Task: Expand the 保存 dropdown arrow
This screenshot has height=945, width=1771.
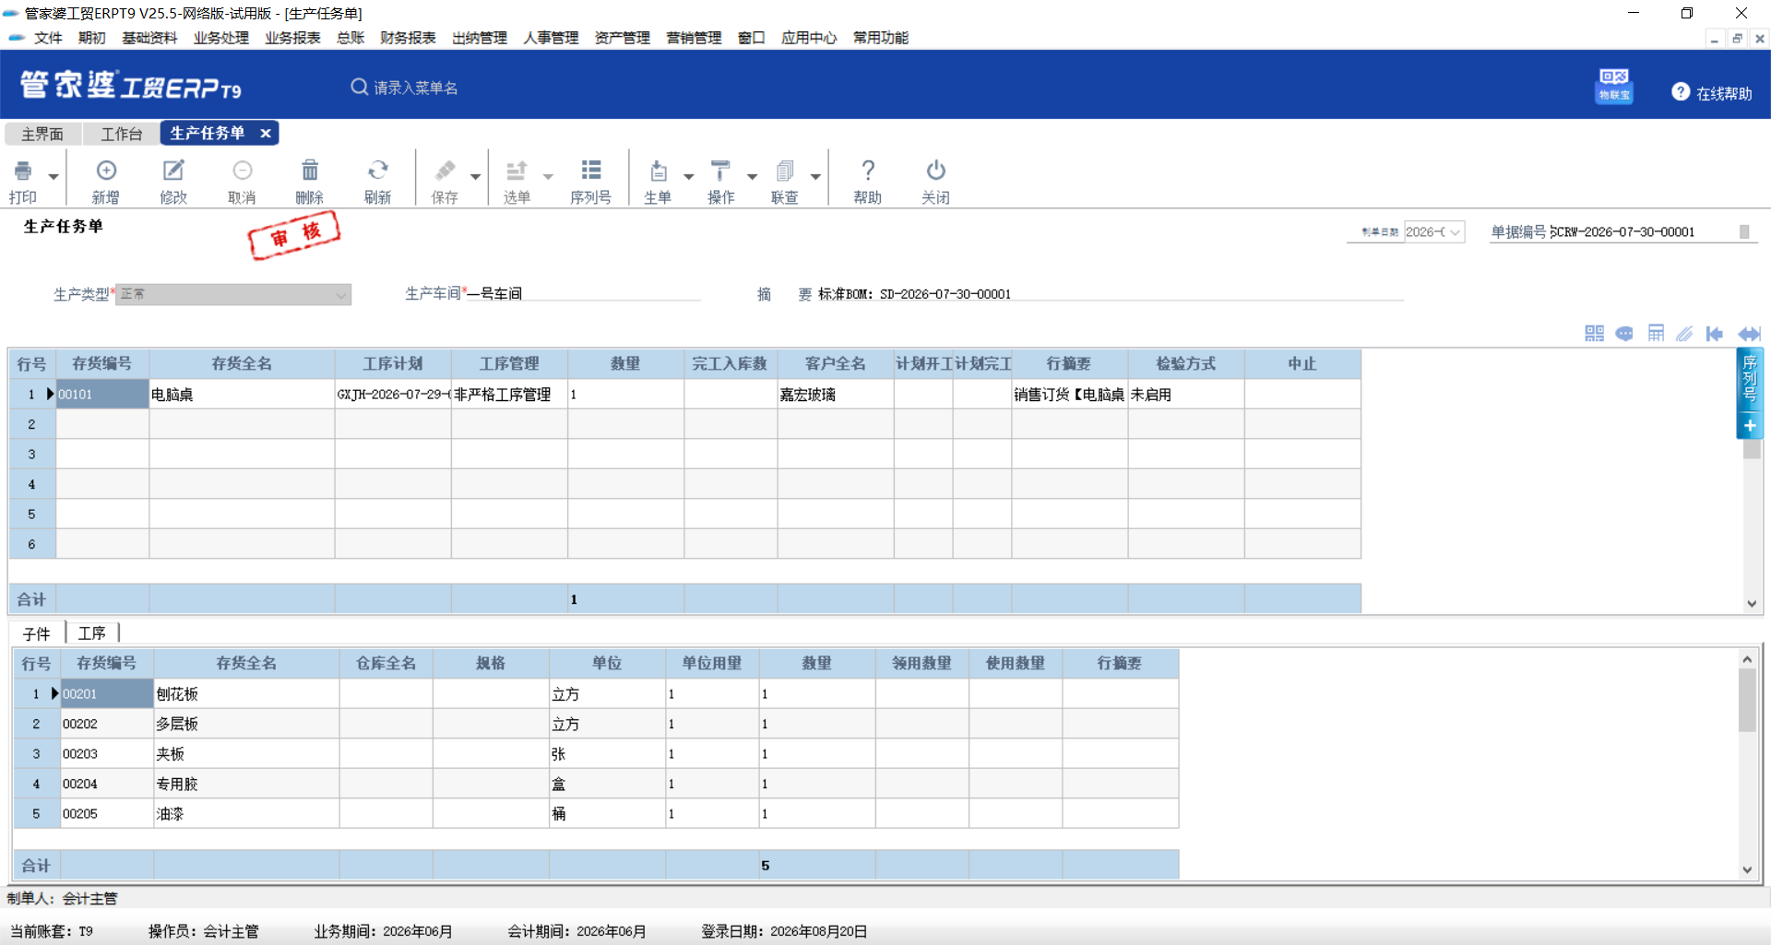Action: coord(476,176)
